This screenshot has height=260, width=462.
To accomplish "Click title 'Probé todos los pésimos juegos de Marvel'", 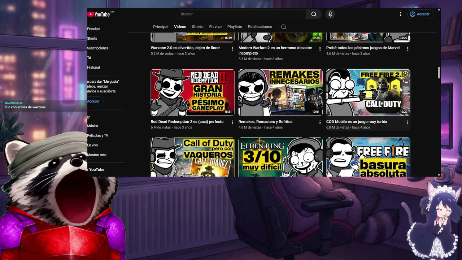I will point(363,48).
